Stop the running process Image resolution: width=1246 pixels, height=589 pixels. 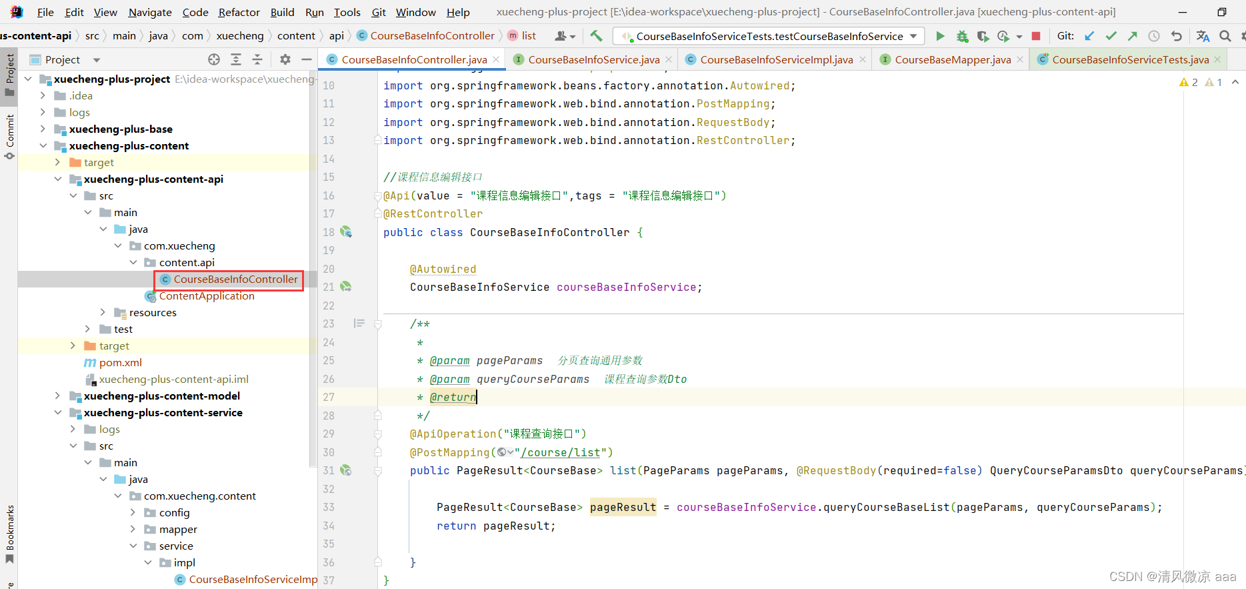pos(1036,36)
